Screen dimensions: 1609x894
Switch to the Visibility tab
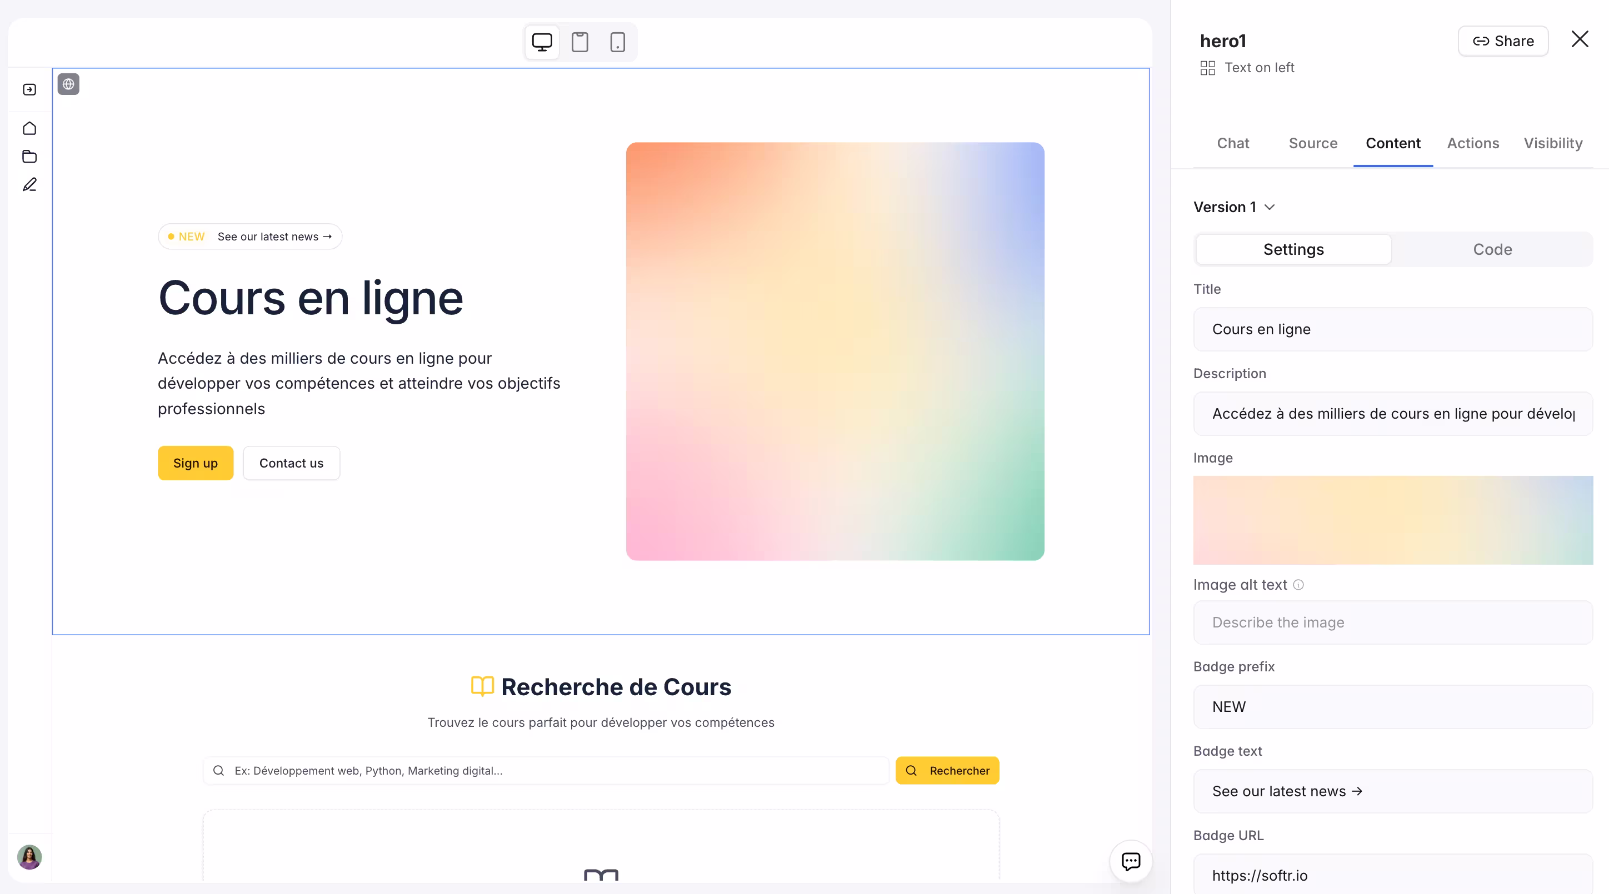point(1553,143)
